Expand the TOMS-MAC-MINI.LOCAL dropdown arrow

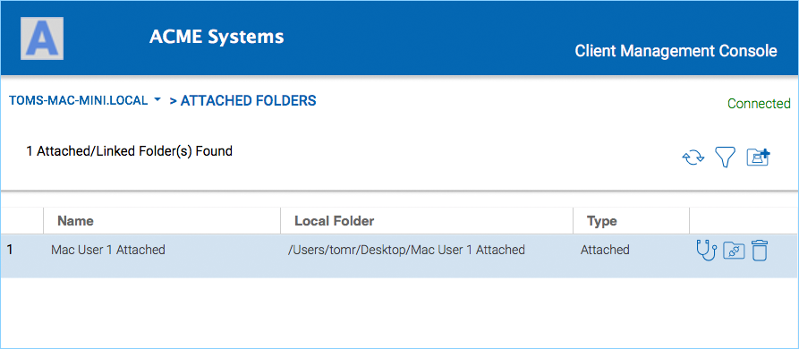tap(157, 100)
